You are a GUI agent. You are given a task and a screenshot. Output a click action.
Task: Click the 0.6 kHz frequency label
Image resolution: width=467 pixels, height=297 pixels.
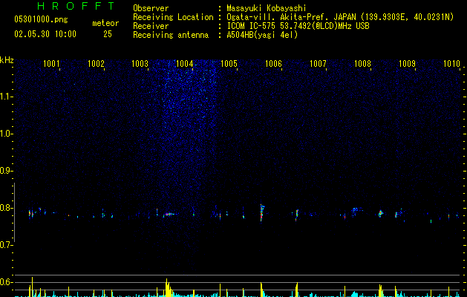click(x=6, y=282)
